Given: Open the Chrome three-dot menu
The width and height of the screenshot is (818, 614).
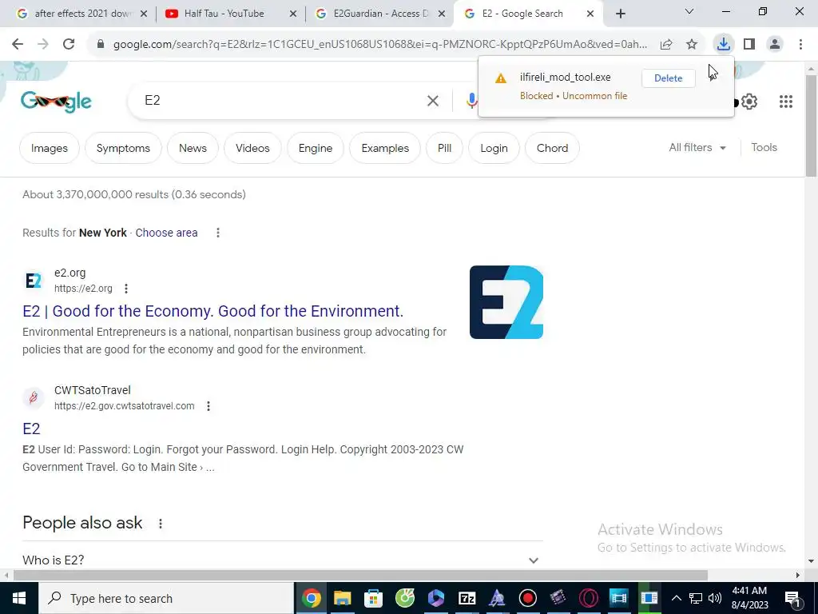Looking at the screenshot, I should (x=800, y=45).
